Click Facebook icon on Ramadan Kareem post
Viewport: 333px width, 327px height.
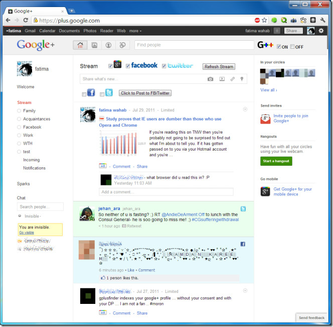tap(243, 244)
